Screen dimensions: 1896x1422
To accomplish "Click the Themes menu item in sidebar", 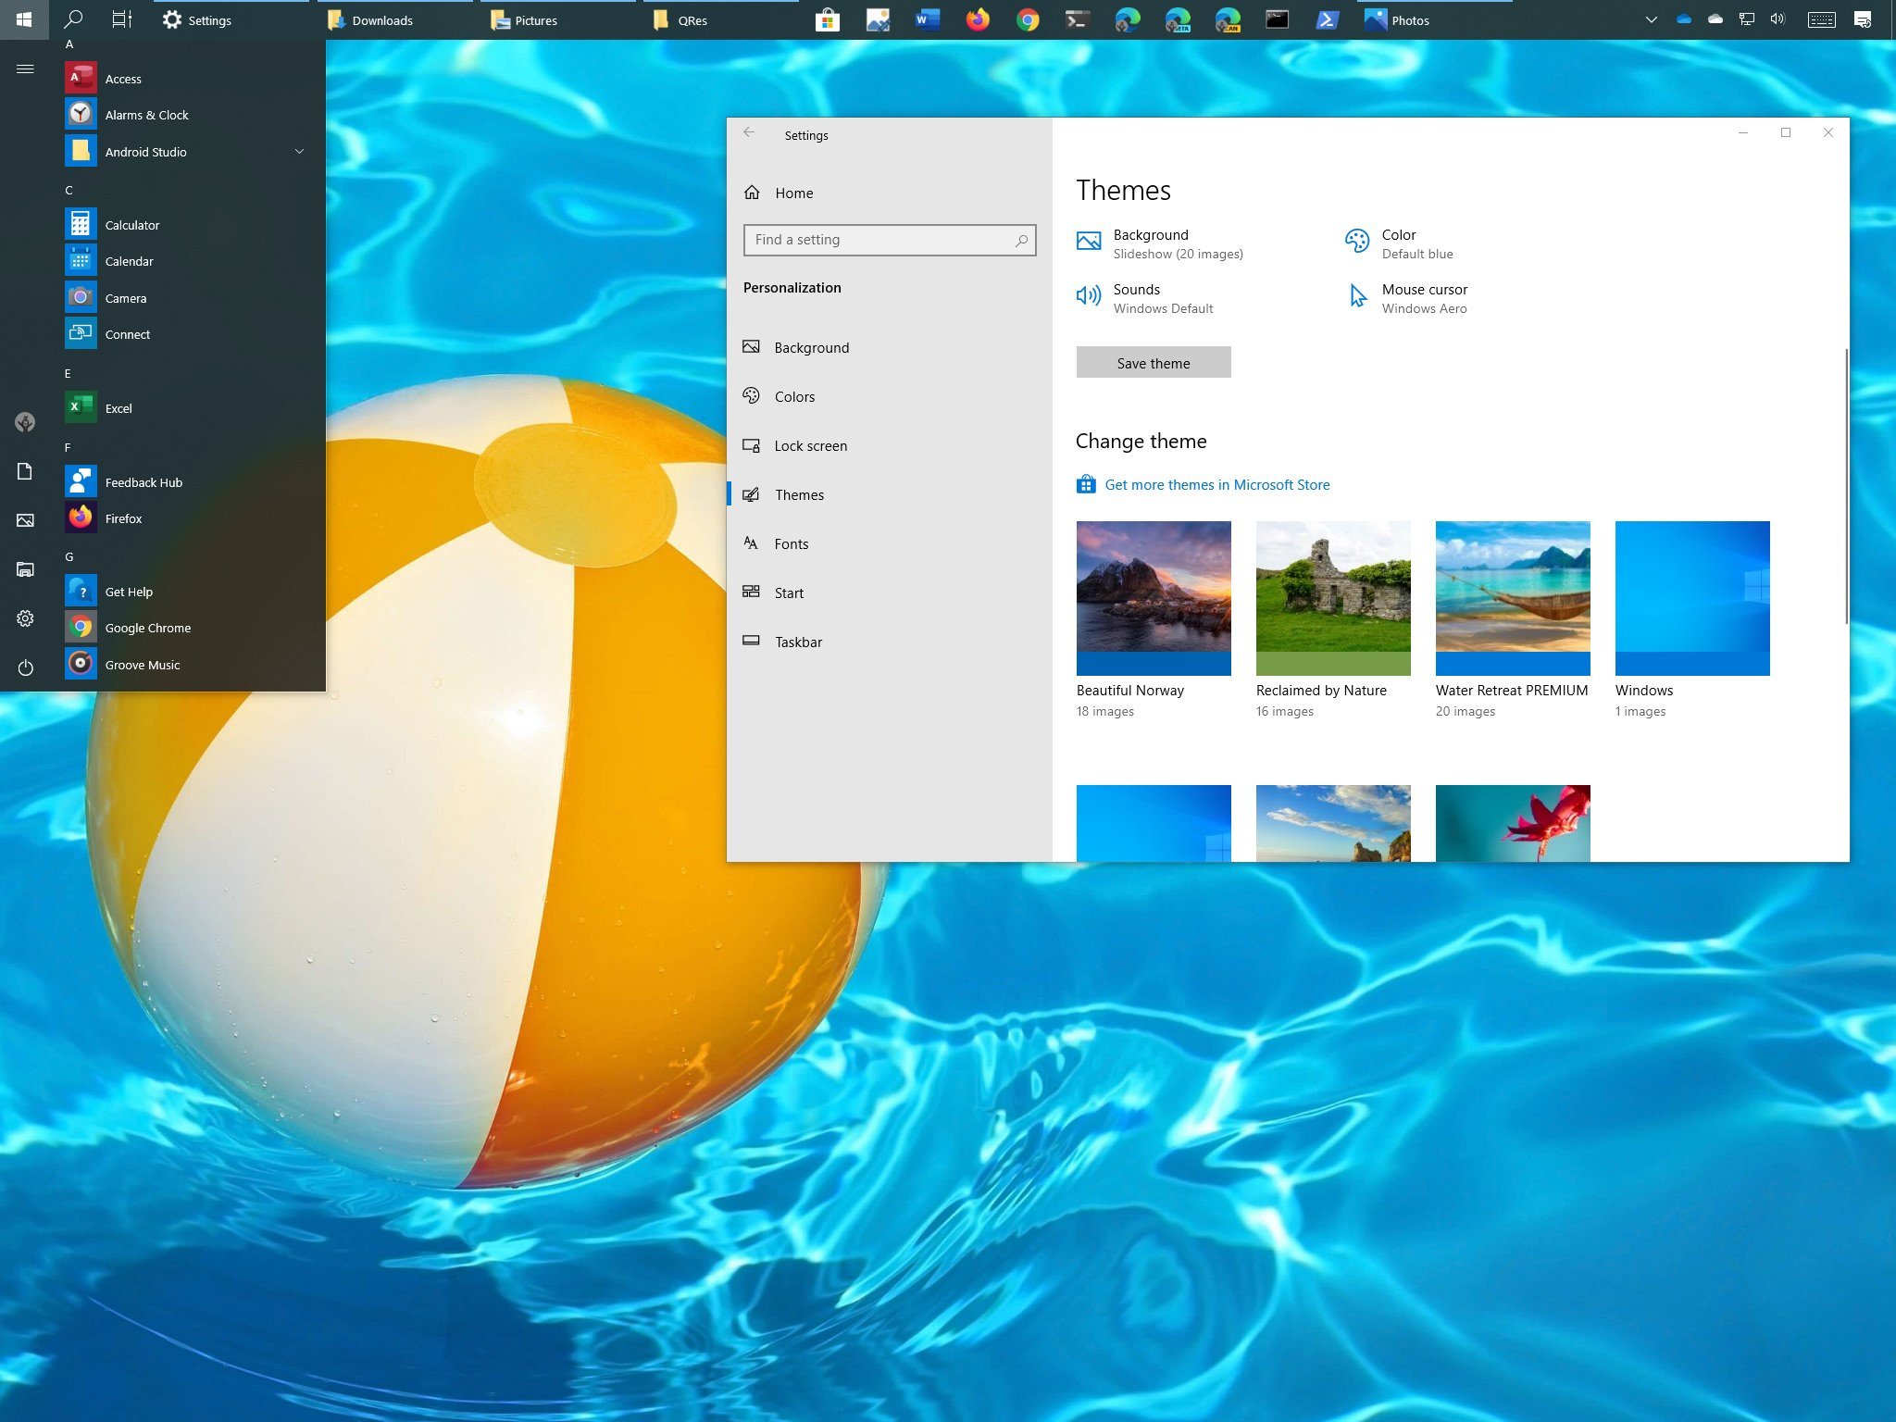I will coord(799,493).
